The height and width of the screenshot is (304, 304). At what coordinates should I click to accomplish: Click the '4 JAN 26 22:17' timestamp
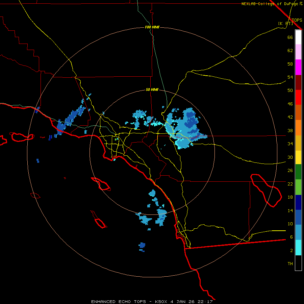(x=192, y=302)
